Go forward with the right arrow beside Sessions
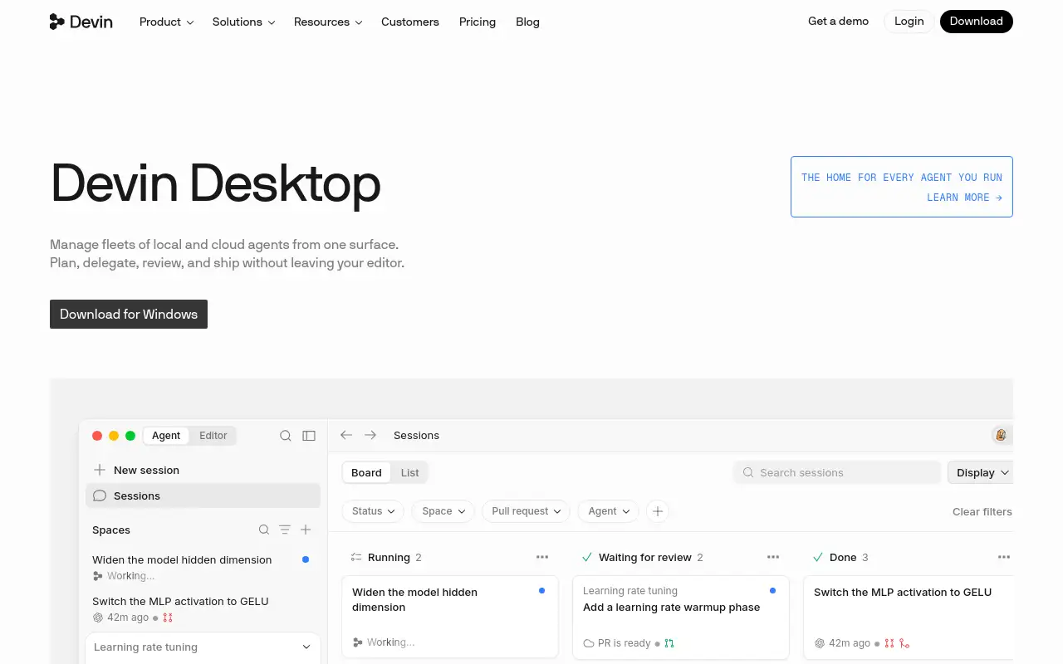Screen dimensions: 1063x664 370,435
